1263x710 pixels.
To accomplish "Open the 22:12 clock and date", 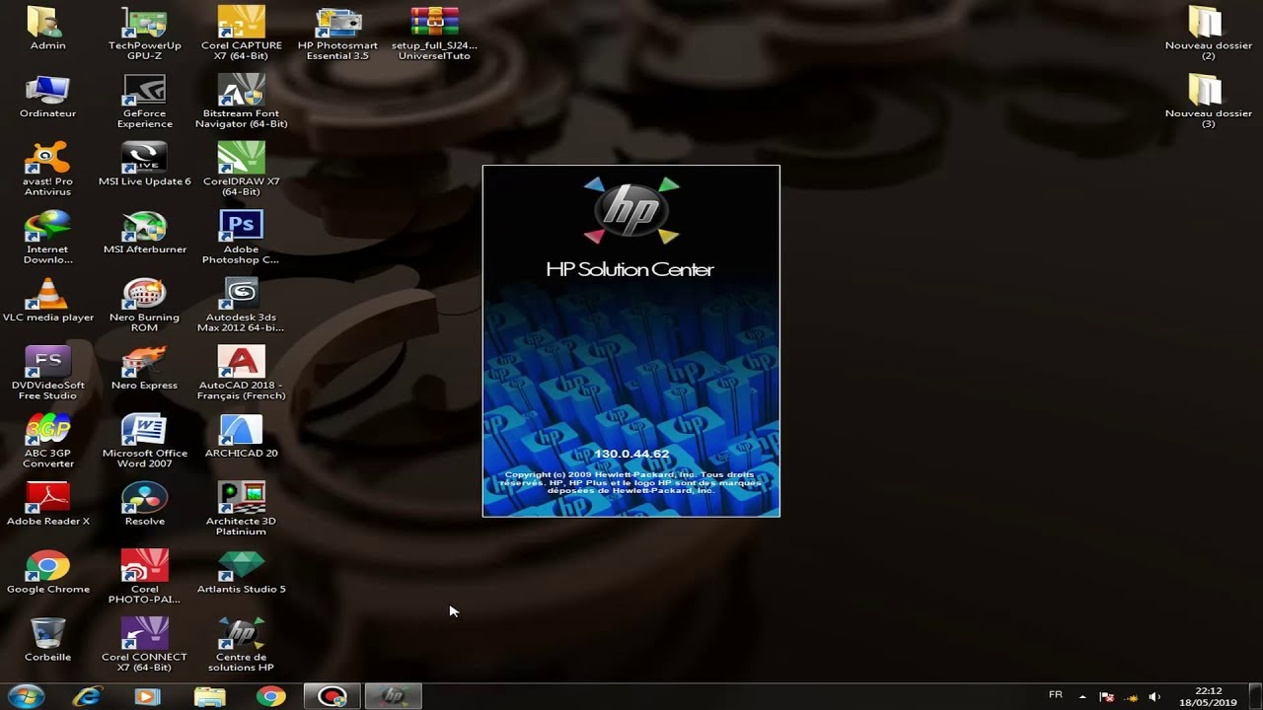I will pos(1209,696).
